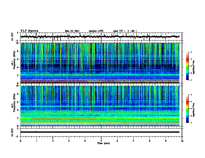Screen dimensions: 205x158
Task: Click the time axis tick labeled 2
Action: coord(53,141)
